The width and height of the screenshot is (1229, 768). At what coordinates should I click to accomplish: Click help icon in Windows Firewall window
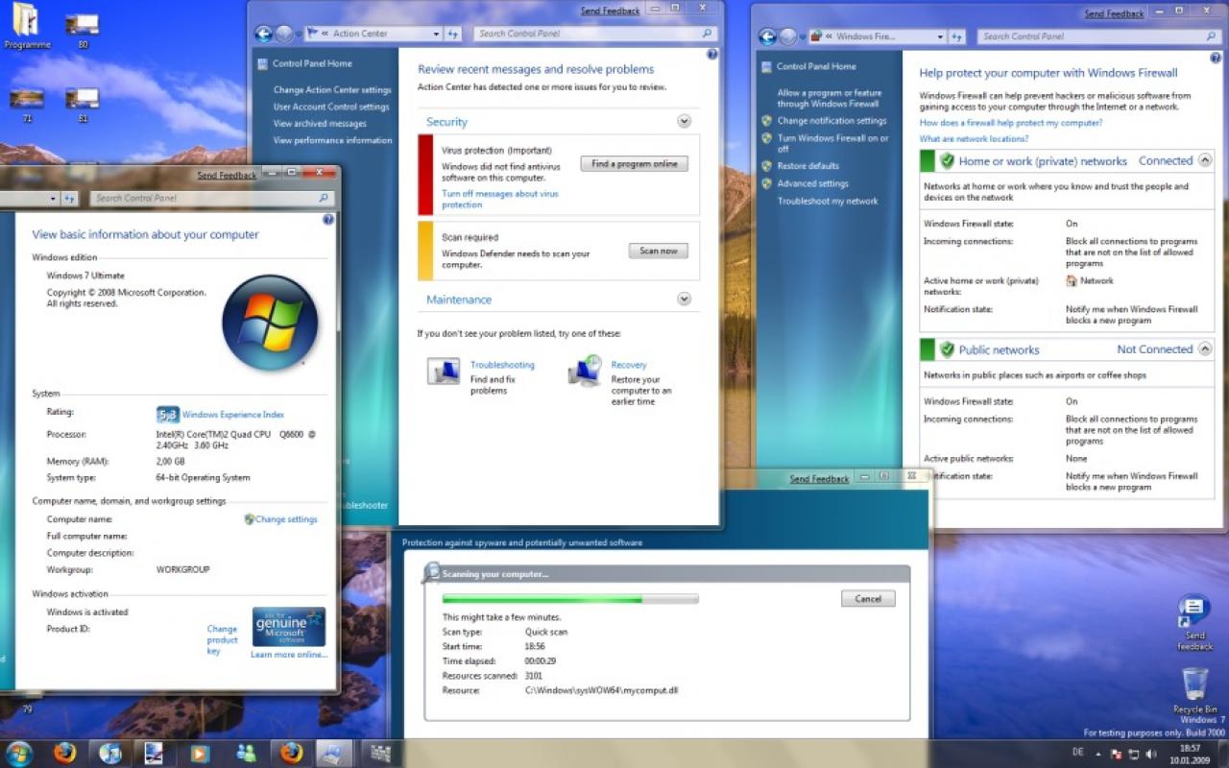1217,58
